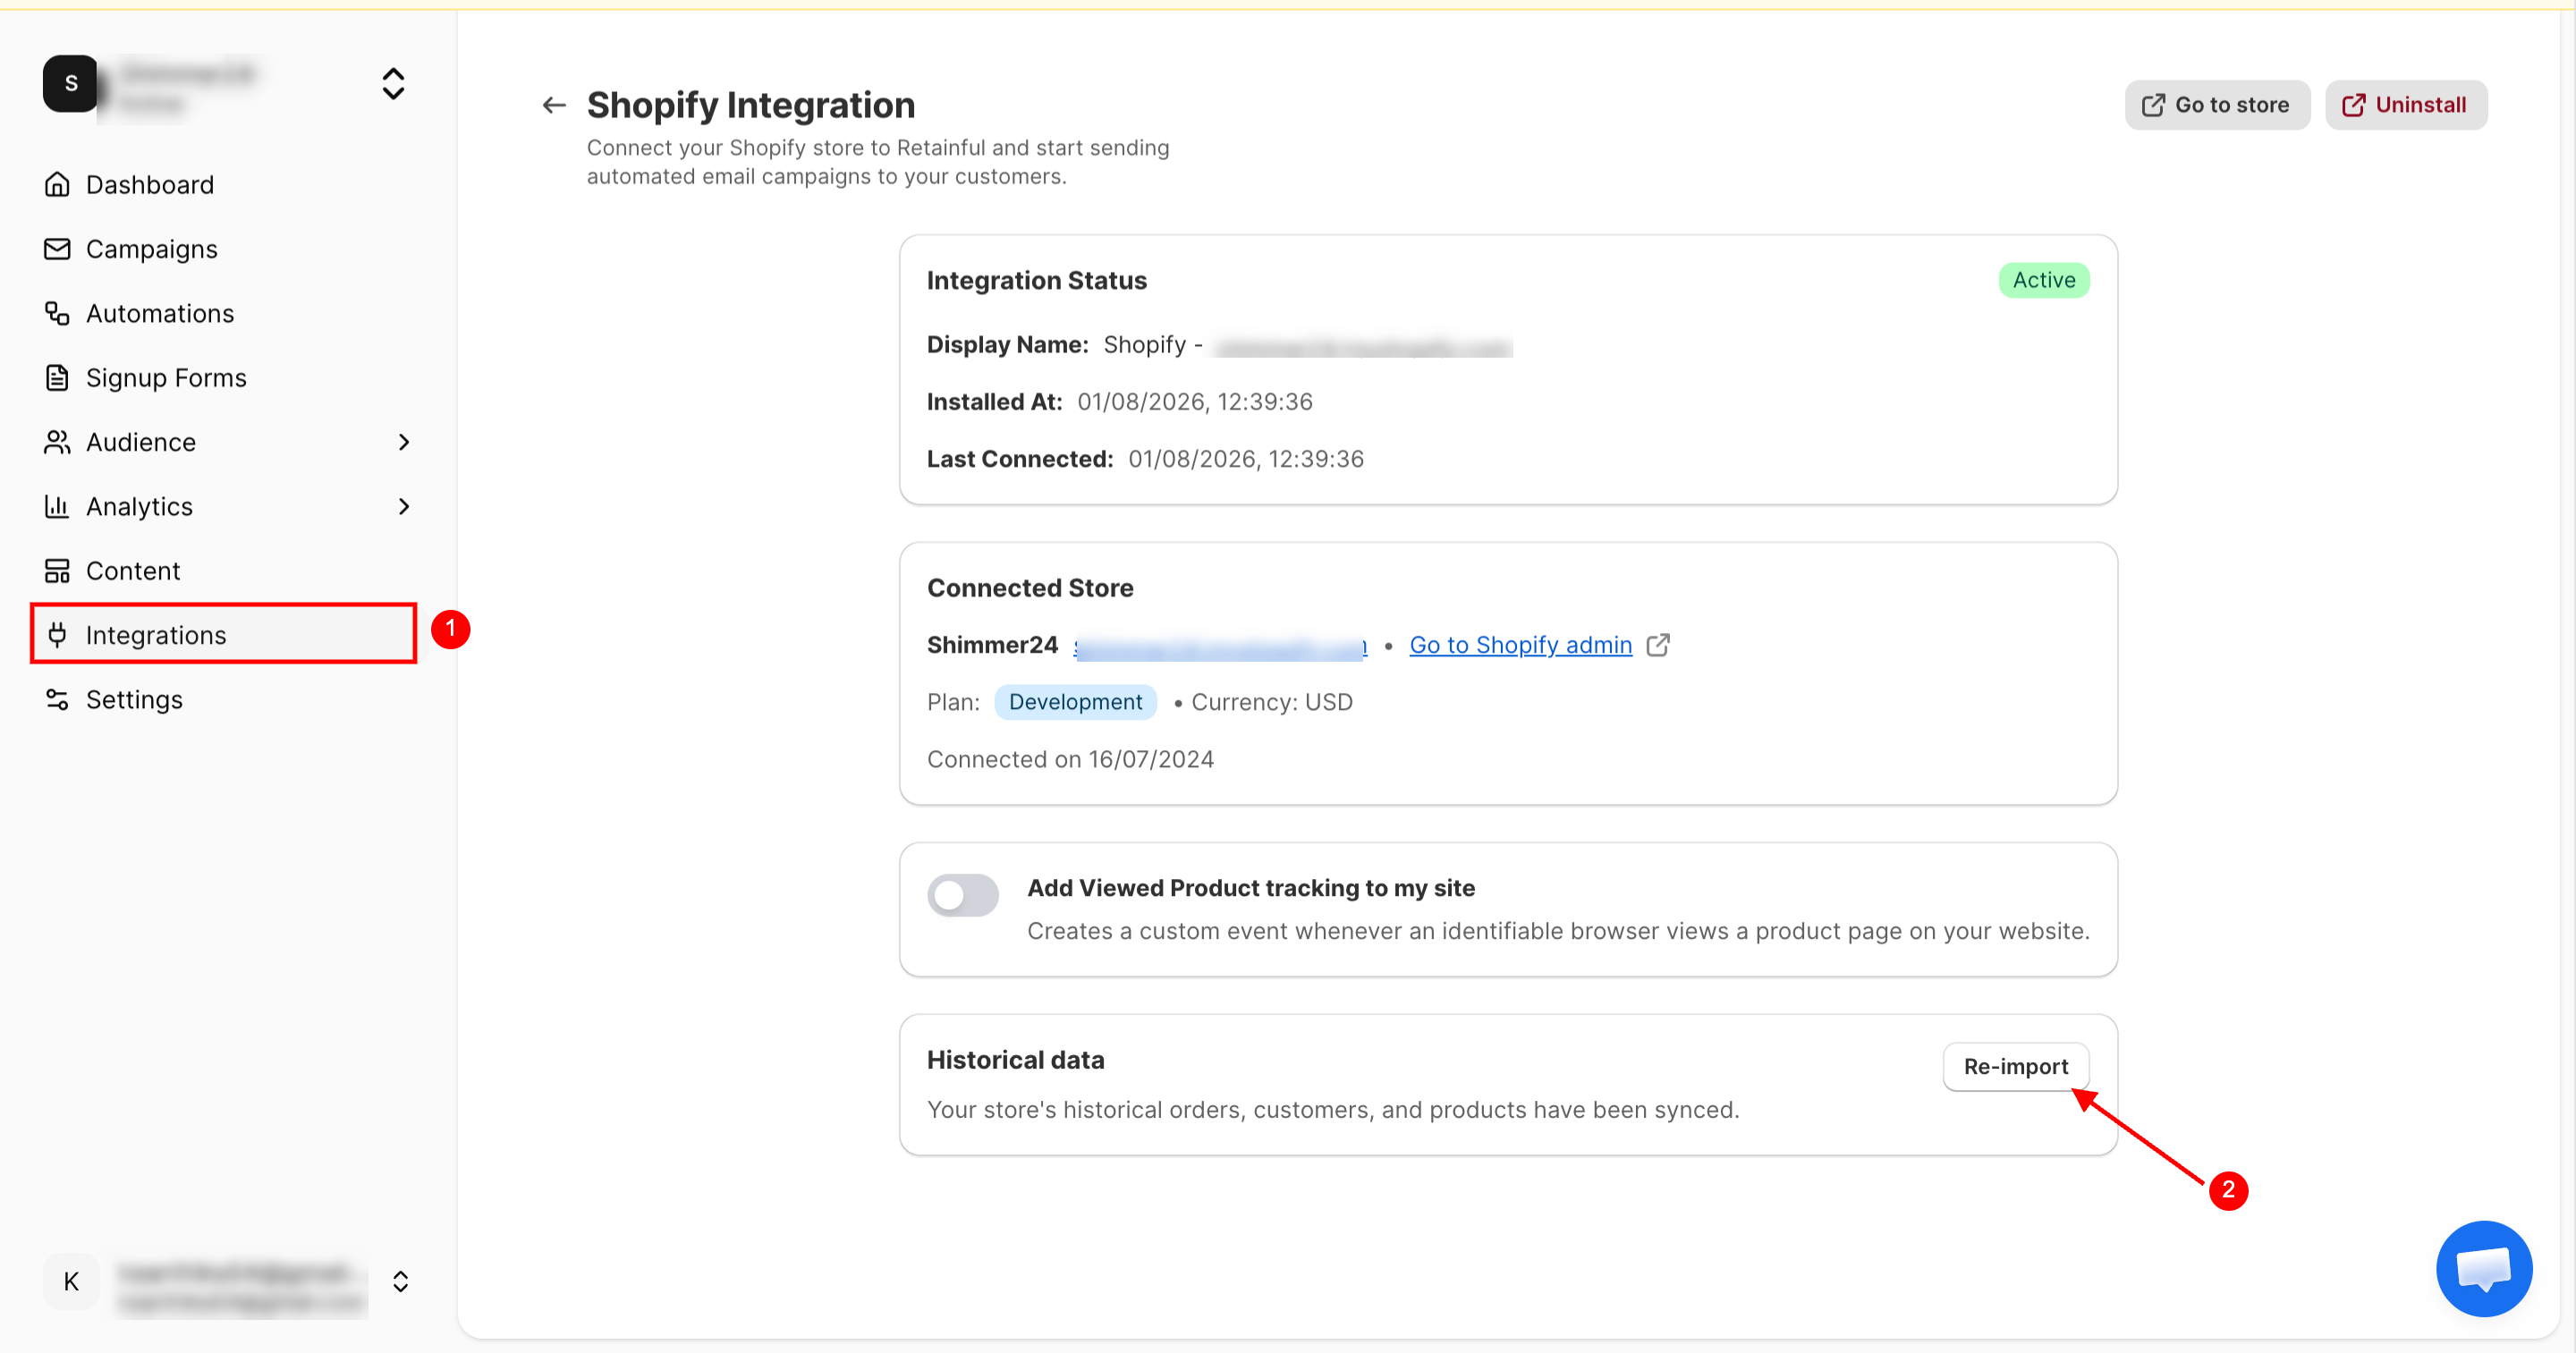2576x1353 pixels.
Task: Click the Currency: USD text
Action: (x=1271, y=702)
